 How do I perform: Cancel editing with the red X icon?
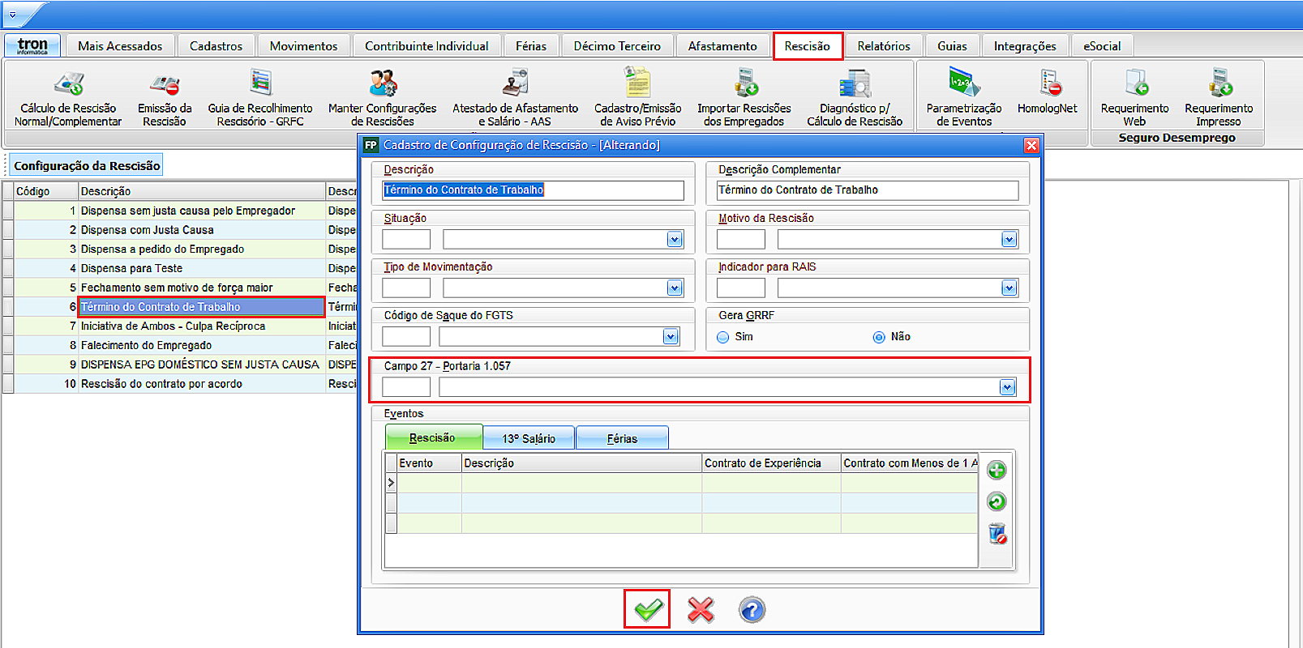coord(701,609)
